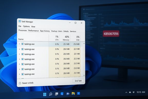
Task: Launch the blue L app on taskbar
Action: (x=62, y=94)
